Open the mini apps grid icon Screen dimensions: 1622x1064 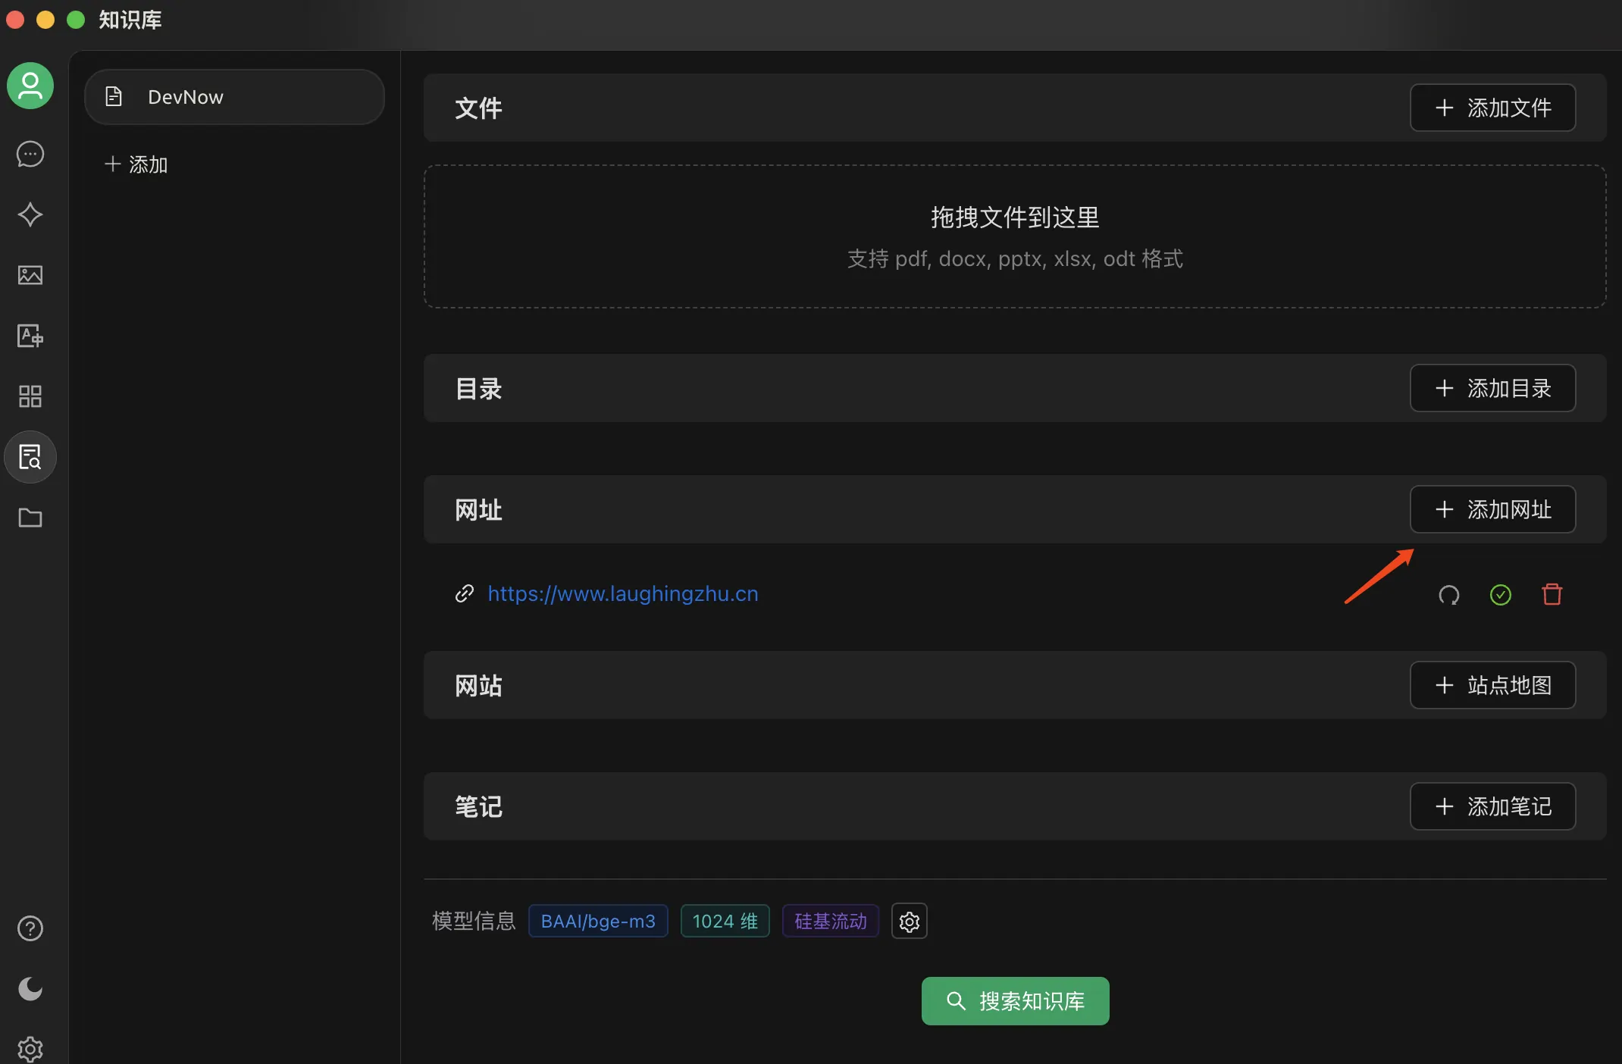click(x=30, y=396)
